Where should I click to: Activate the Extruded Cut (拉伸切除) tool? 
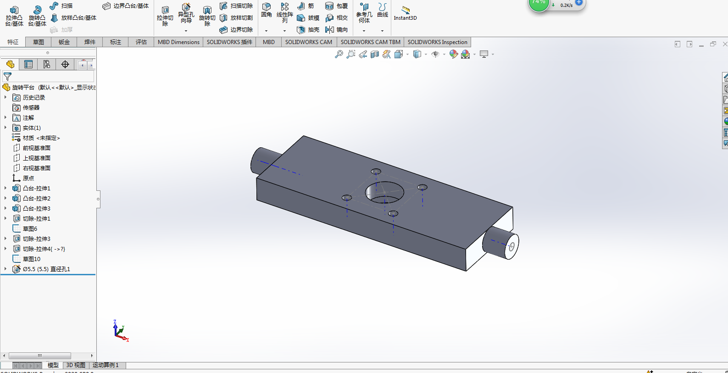[x=165, y=16]
